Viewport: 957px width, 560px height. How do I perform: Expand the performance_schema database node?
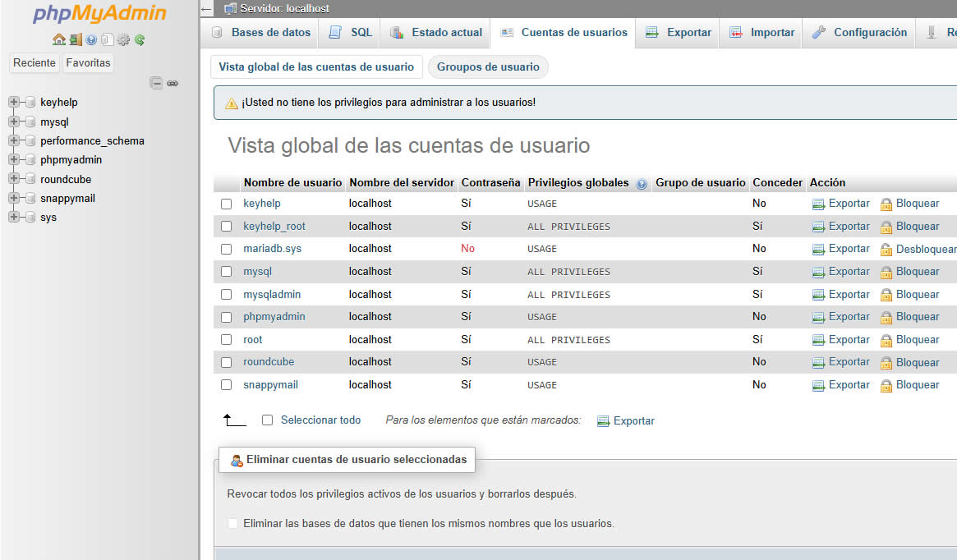[x=14, y=141]
